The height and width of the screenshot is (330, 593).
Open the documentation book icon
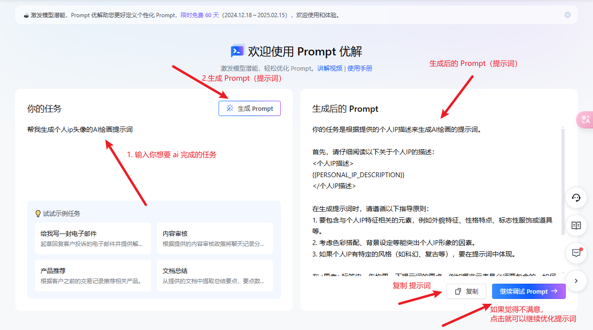click(576, 225)
